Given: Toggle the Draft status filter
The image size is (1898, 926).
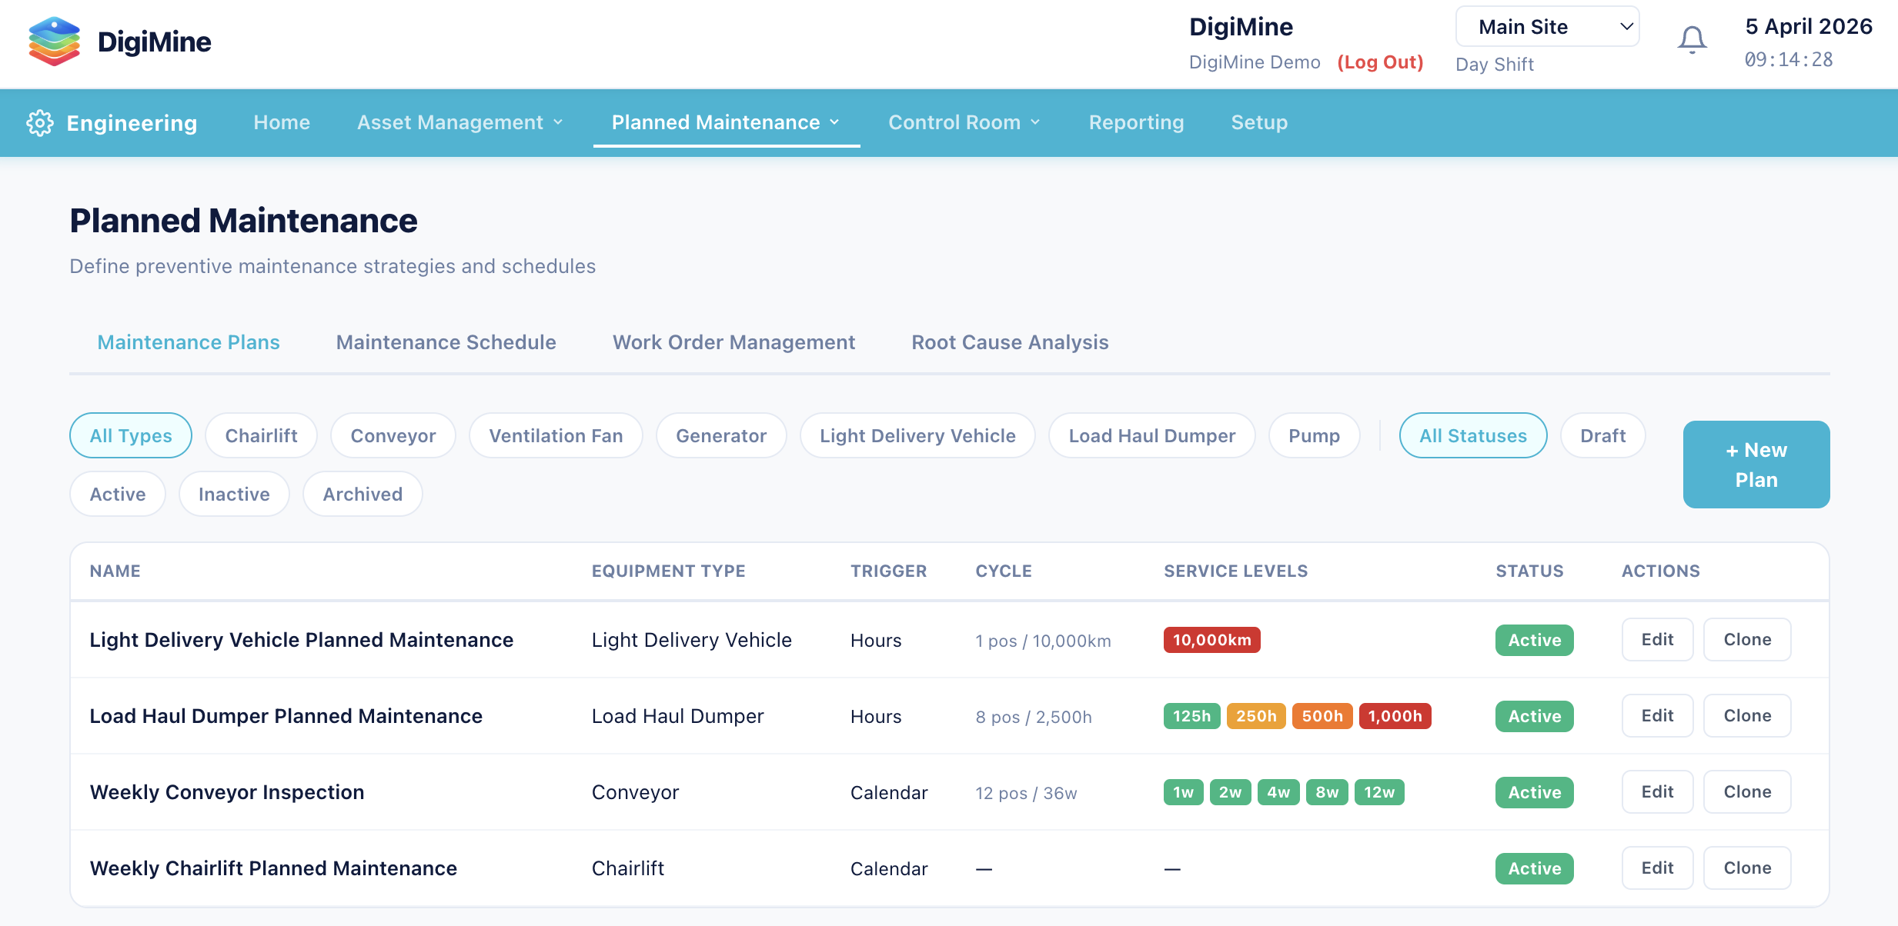Looking at the screenshot, I should [1602, 436].
